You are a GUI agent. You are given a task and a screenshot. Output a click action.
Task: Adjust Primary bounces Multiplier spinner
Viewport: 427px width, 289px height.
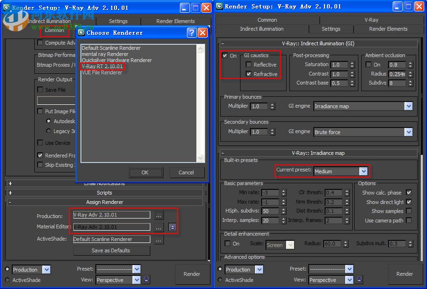(x=272, y=106)
